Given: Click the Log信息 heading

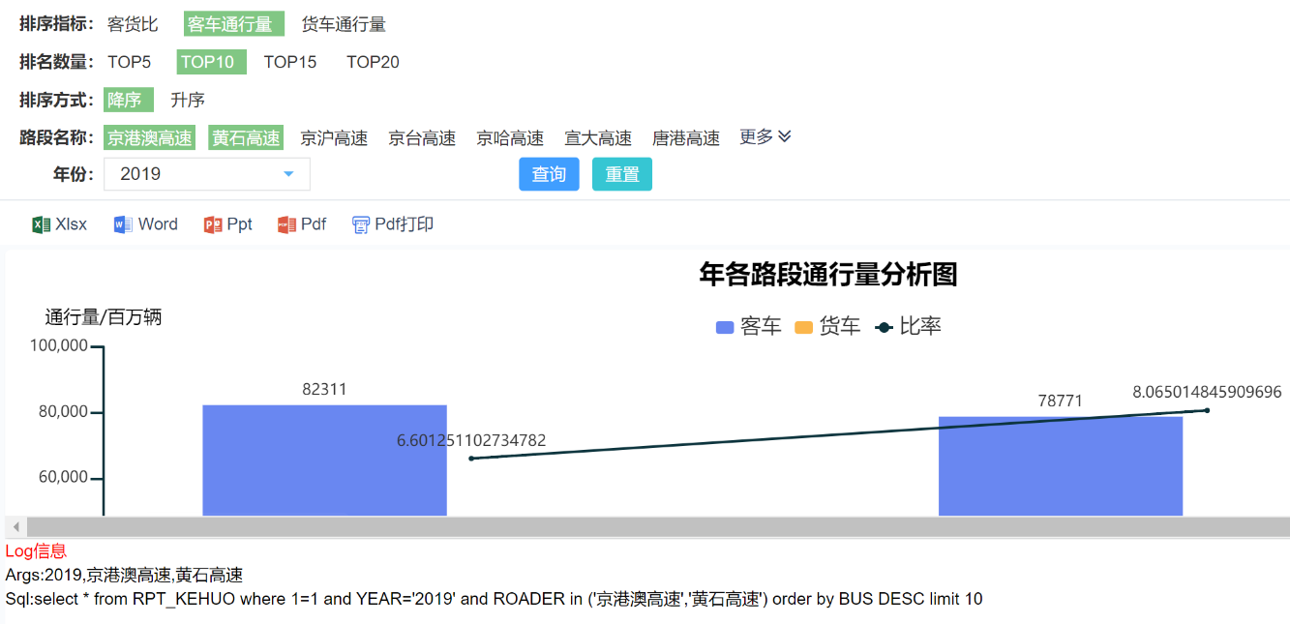Looking at the screenshot, I should click(x=36, y=551).
